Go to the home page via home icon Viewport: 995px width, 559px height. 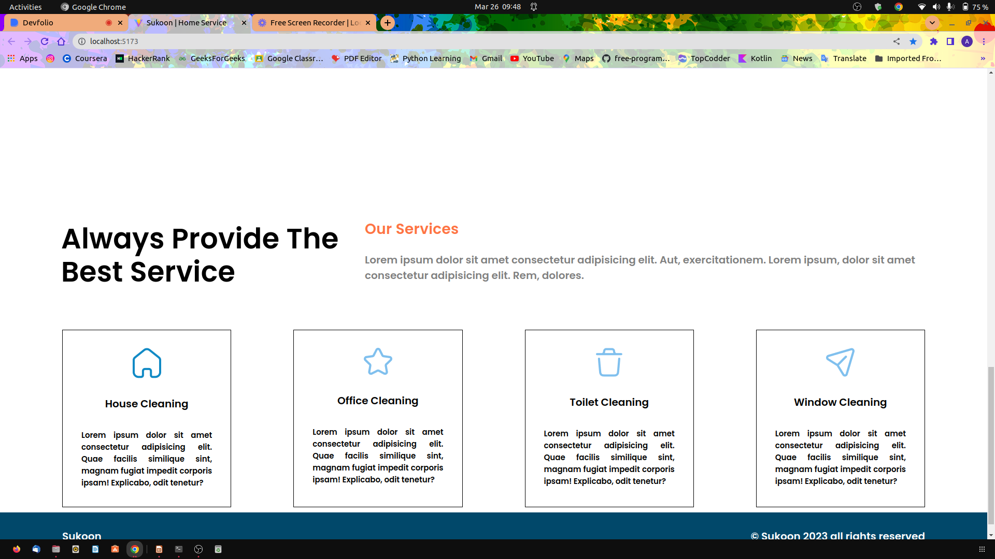[61, 41]
